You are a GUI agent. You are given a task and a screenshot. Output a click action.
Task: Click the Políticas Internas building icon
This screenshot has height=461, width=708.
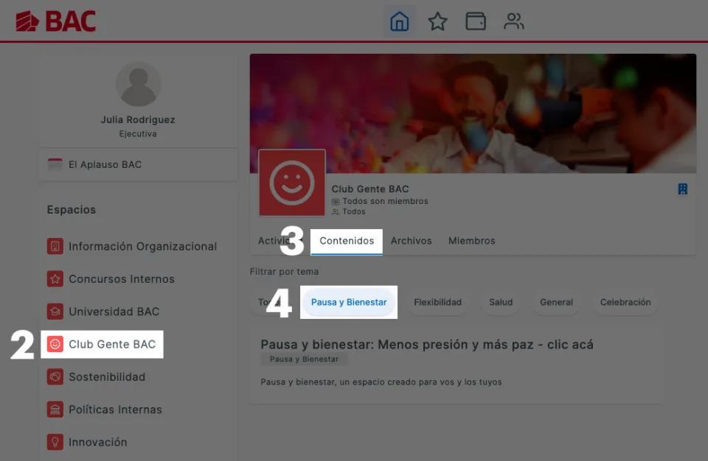point(55,409)
